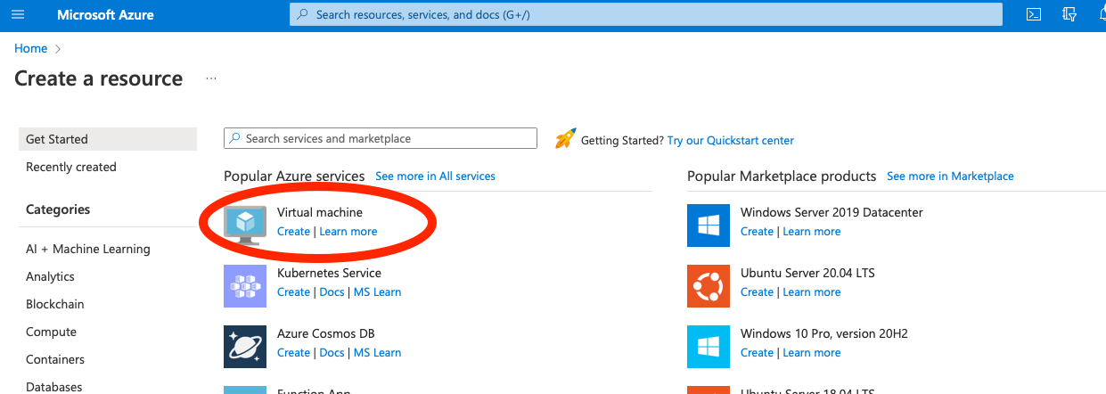The height and width of the screenshot is (394, 1106).
Task: Click the Popular Azure services heading
Action: tap(294, 176)
